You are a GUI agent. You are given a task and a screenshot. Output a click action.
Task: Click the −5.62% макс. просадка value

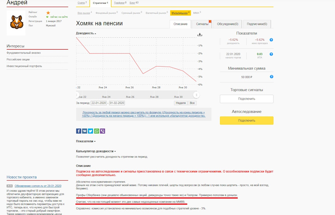tap(260, 40)
